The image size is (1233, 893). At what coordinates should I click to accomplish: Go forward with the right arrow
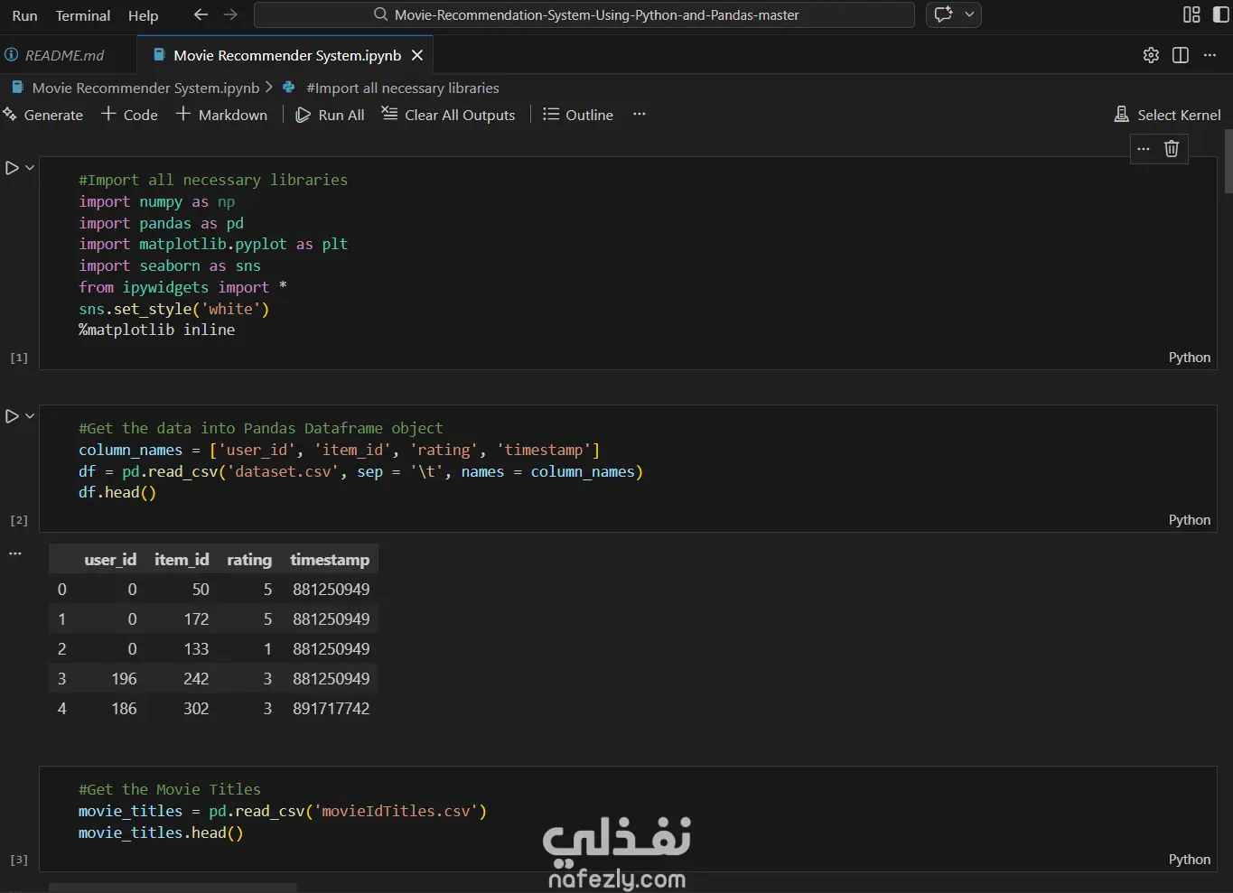click(230, 14)
